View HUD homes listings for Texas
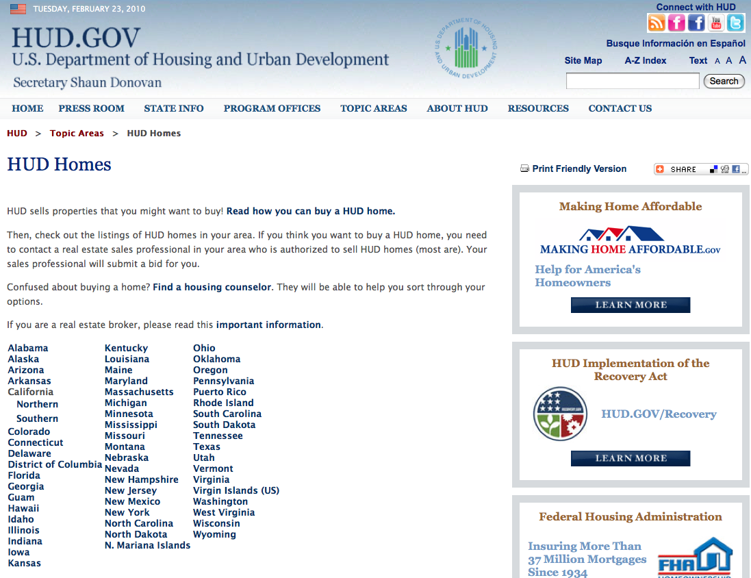The image size is (751, 578). click(x=207, y=447)
